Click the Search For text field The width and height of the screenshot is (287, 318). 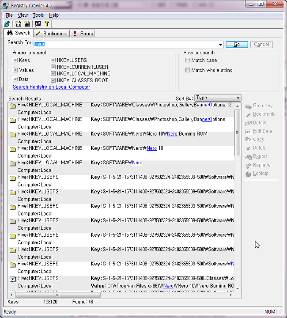click(126, 44)
